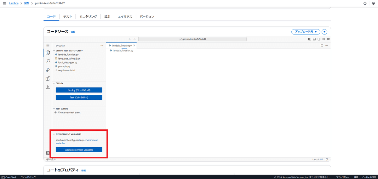378x179 pixels.
Task: Open console settings icon at top right
Action: pos(373,3)
